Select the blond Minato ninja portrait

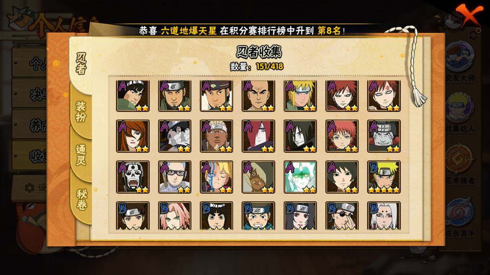pos(301,95)
